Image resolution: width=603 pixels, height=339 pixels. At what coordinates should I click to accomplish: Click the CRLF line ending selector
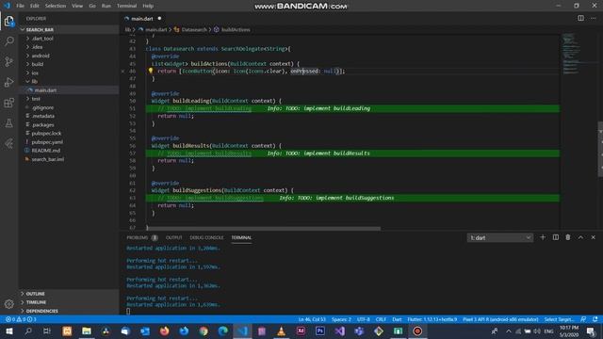point(381,319)
